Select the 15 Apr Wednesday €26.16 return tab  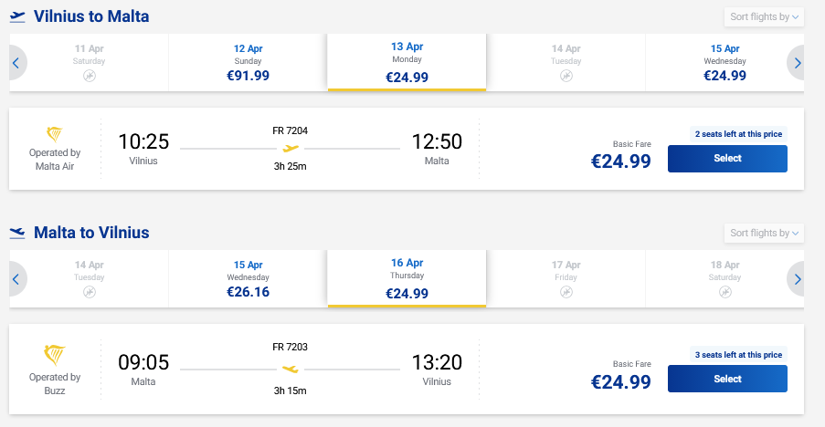[248, 278]
